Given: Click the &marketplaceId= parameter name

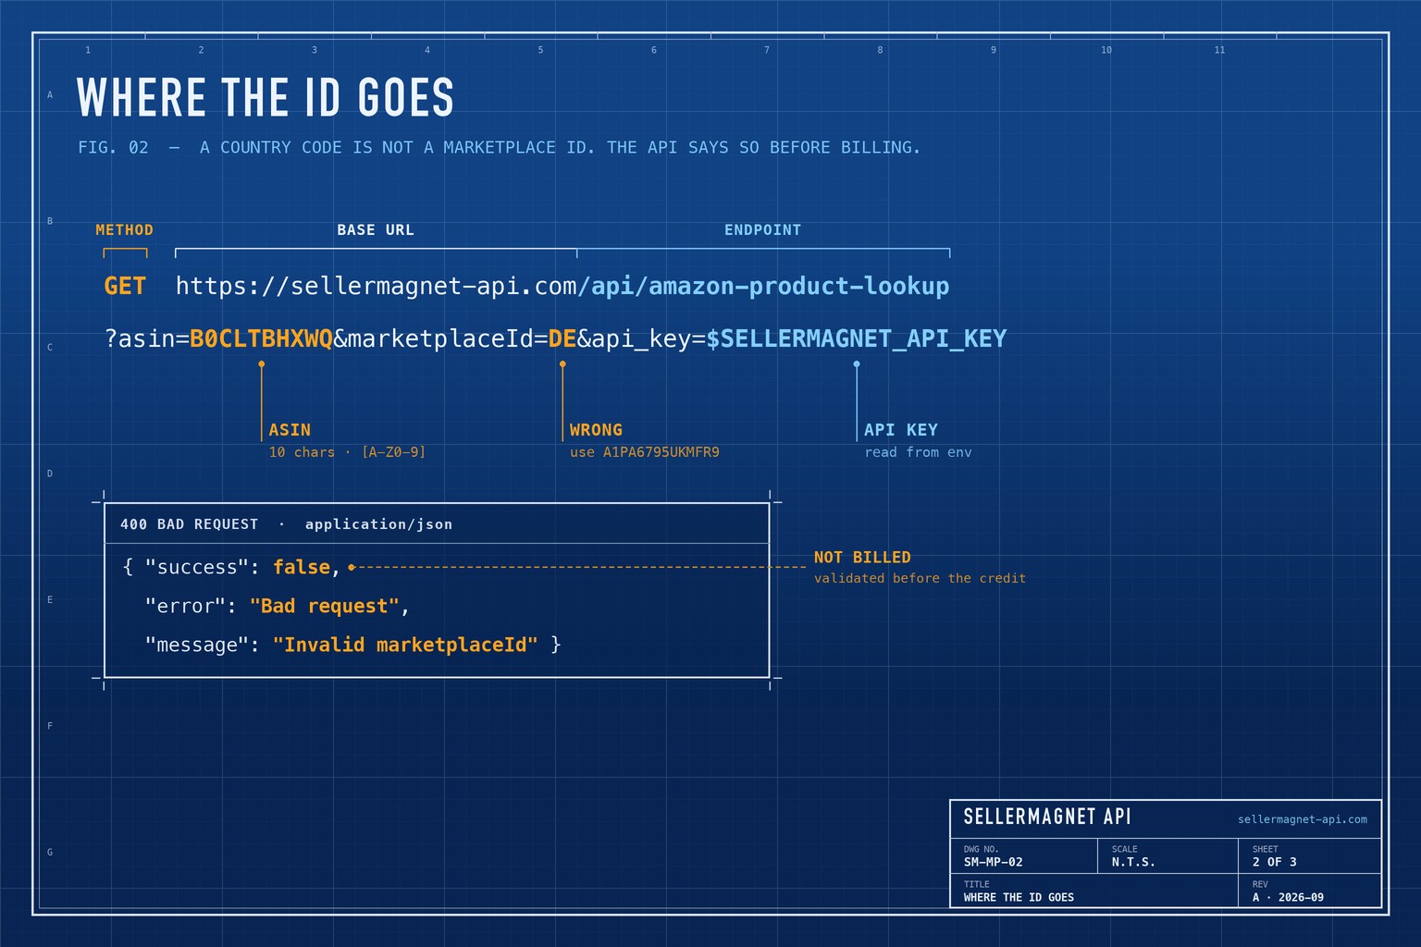Looking at the screenshot, I should pyautogui.click(x=440, y=338).
